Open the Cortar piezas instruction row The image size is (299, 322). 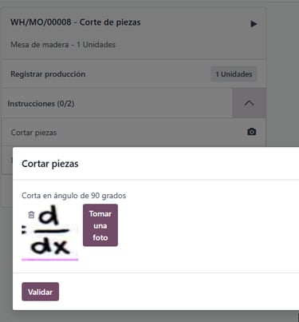(134, 132)
